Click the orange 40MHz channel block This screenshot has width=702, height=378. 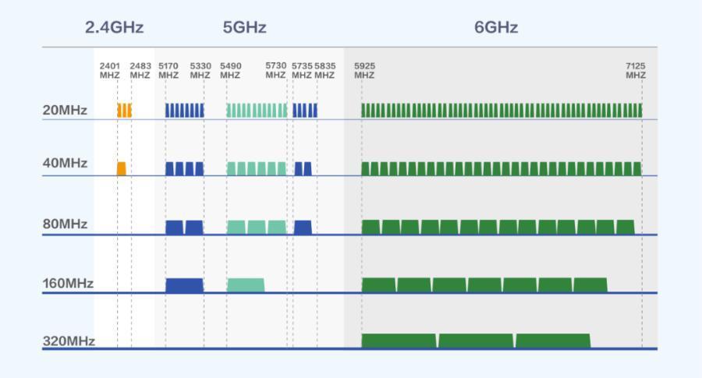(x=121, y=168)
